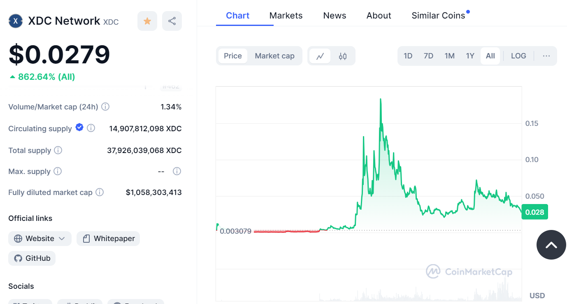Click the 0.003079 starting price label

click(x=235, y=231)
